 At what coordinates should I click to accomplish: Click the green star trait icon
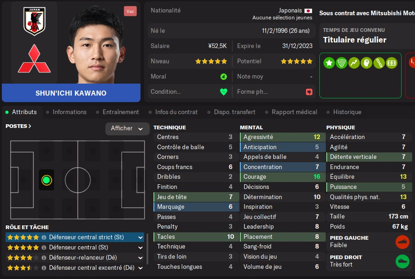[329, 63]
